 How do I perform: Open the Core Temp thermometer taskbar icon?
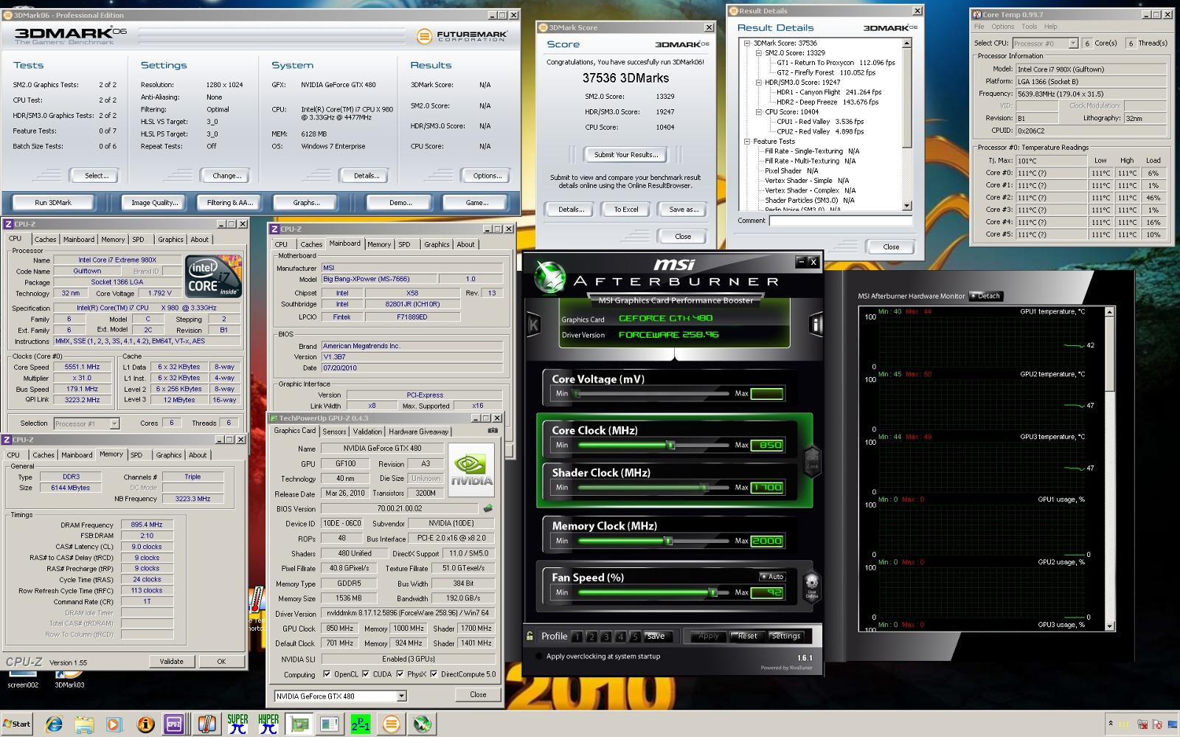click(206, 724)
